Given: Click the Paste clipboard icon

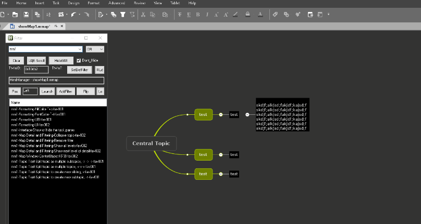Looking at the screenshot, I should tap(165, 15).
